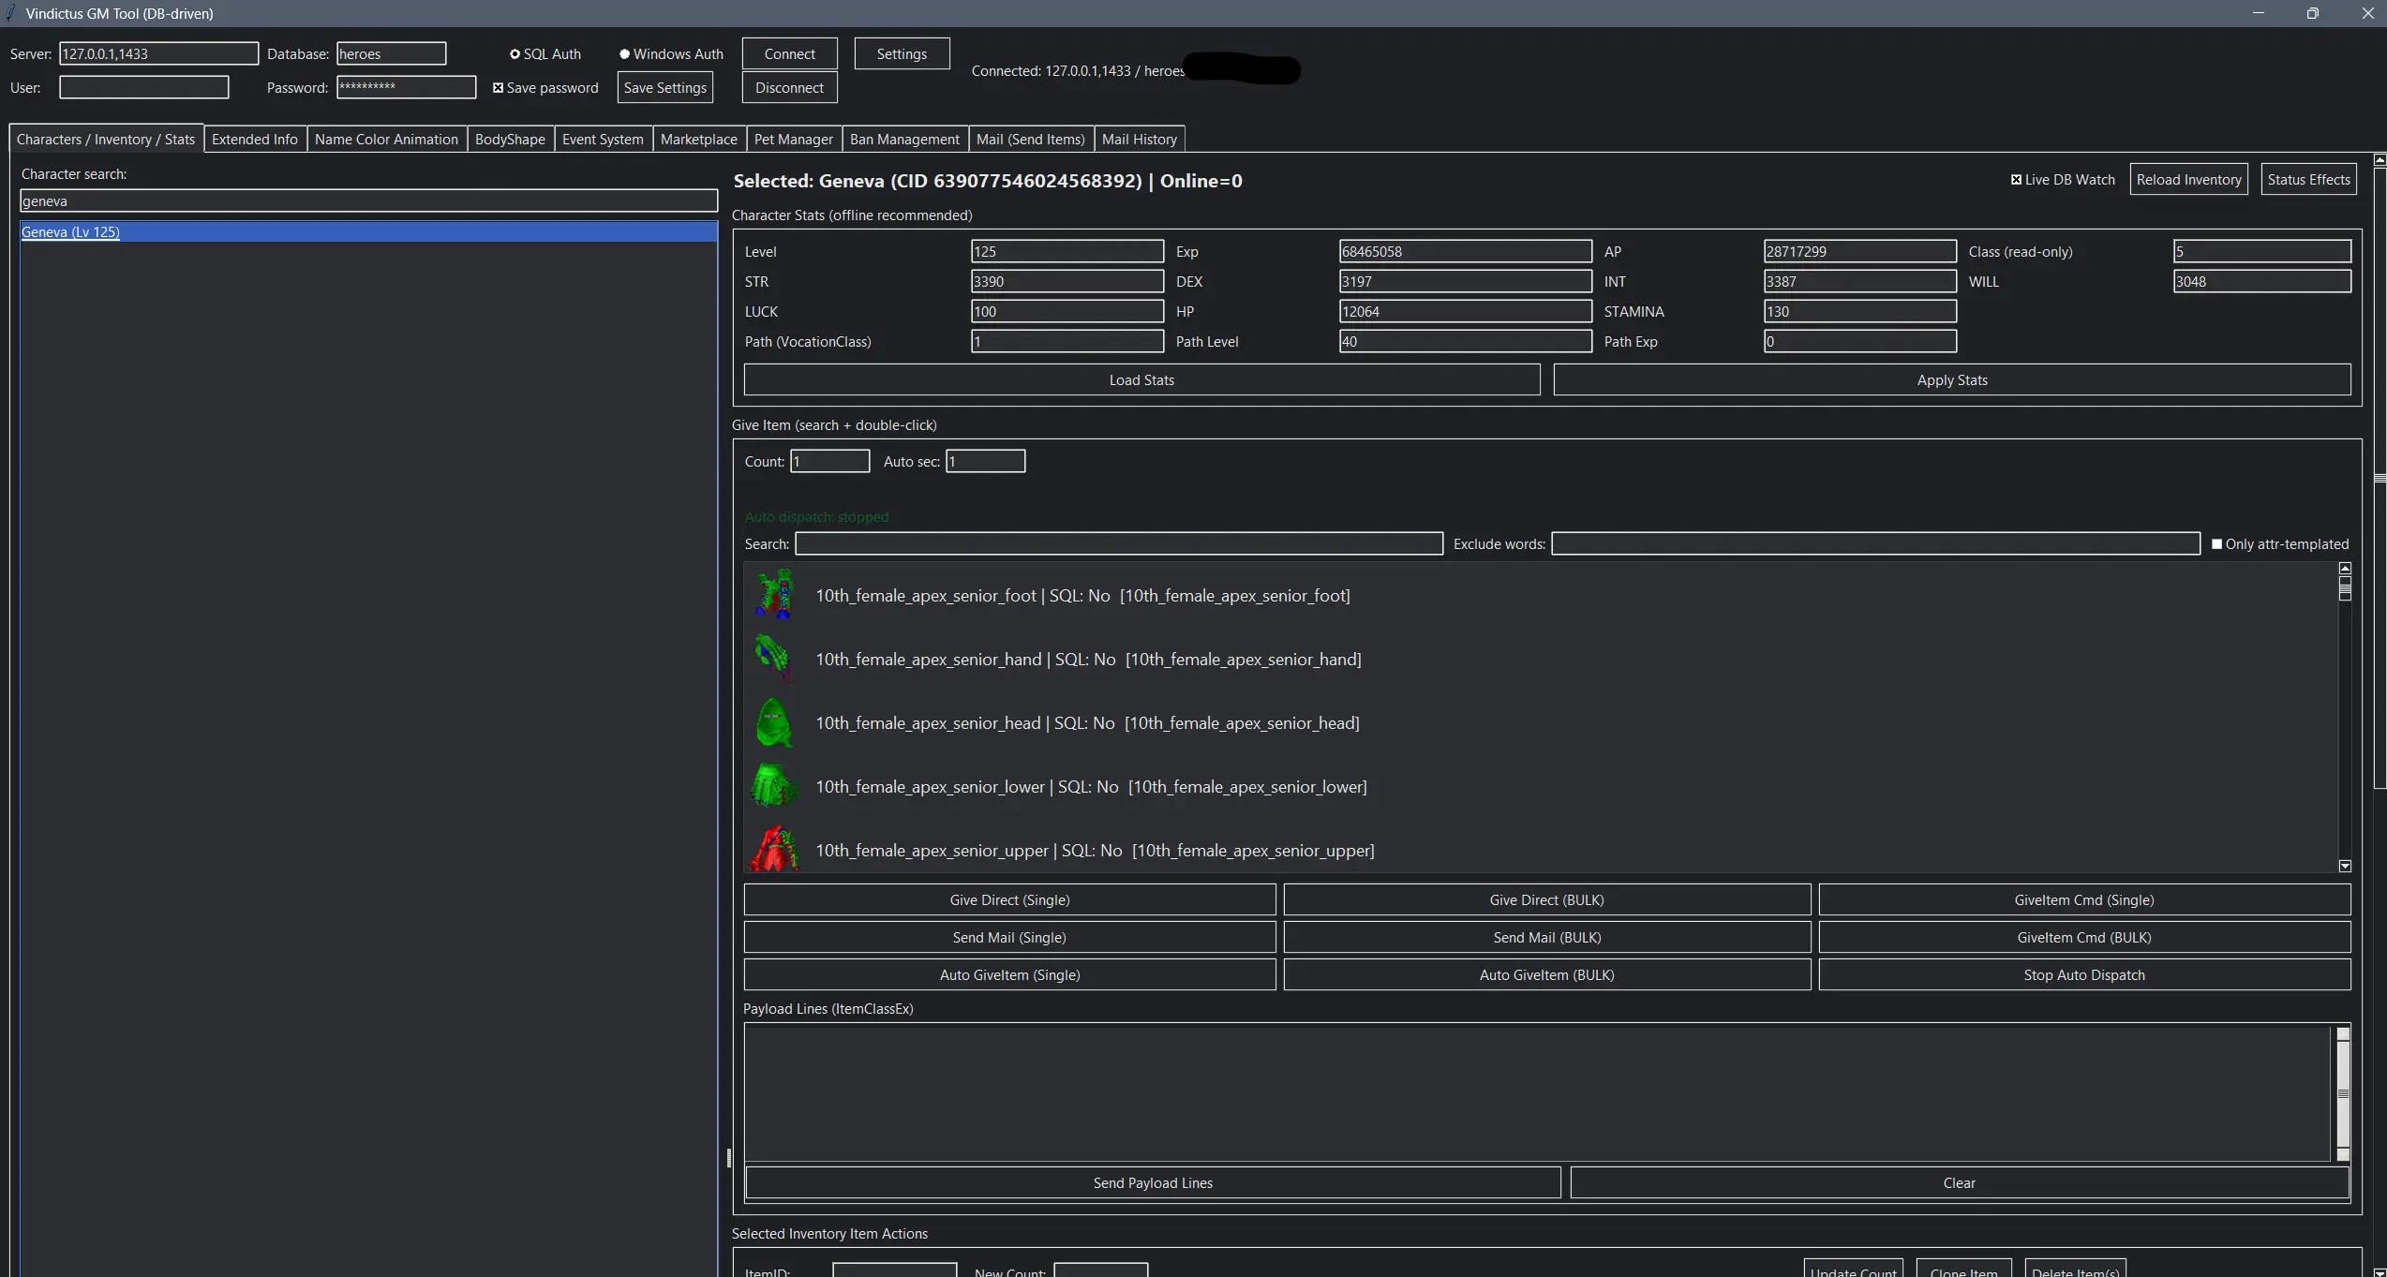Switch to the Extended Info tab
The width and height of the screenshot is (2387, 1277).
click(255, 139)
